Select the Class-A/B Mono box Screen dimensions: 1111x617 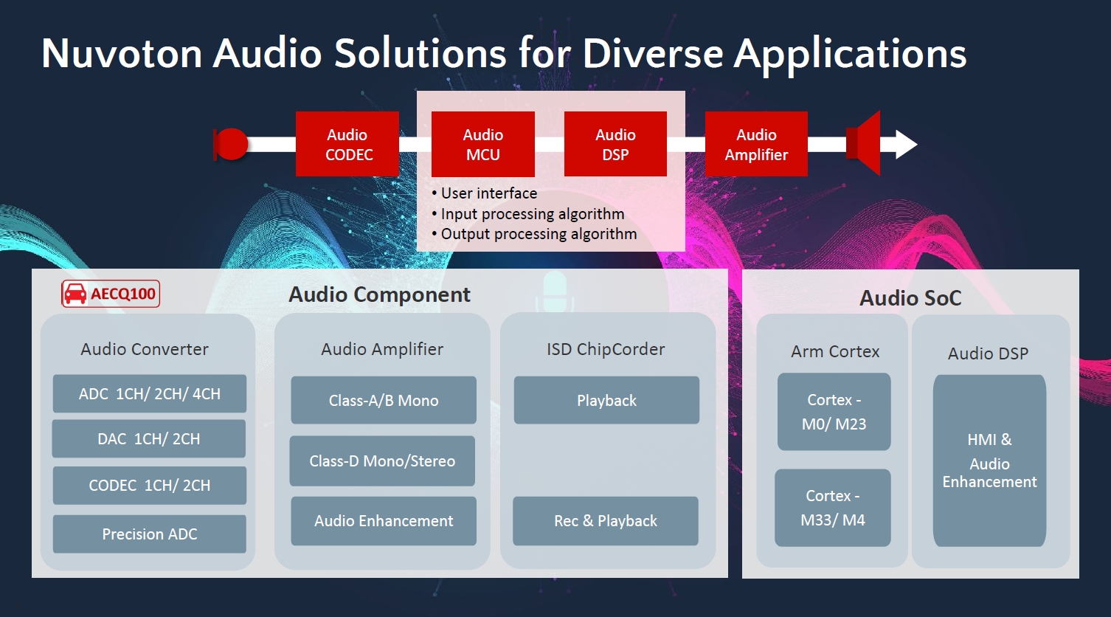(x=384, y=400)
